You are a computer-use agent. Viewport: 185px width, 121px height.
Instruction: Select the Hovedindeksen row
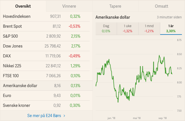(46, 16)
